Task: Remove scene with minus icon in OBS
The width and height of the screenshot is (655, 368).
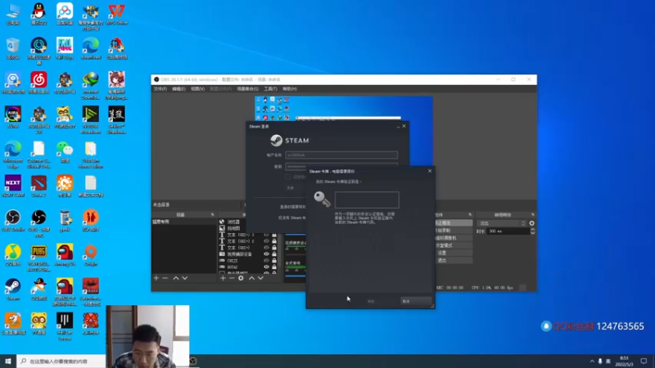Action: tap(165, 278)
